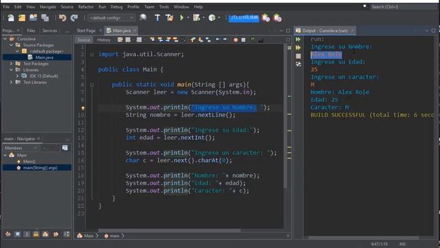Collapse the Libraries node
The image size is (440, 248).
click(11, 70)
